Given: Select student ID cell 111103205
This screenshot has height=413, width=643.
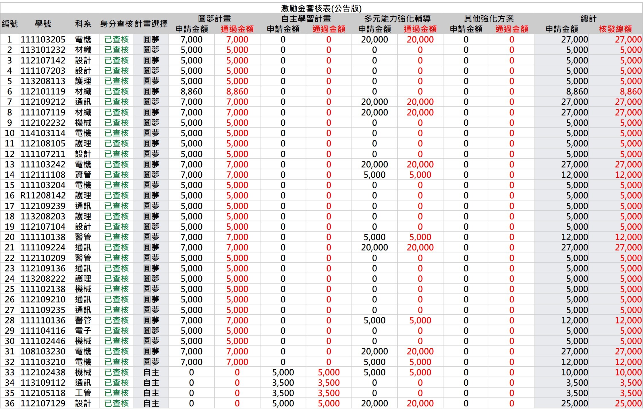Looking at the screenshot, I should 43,40.
